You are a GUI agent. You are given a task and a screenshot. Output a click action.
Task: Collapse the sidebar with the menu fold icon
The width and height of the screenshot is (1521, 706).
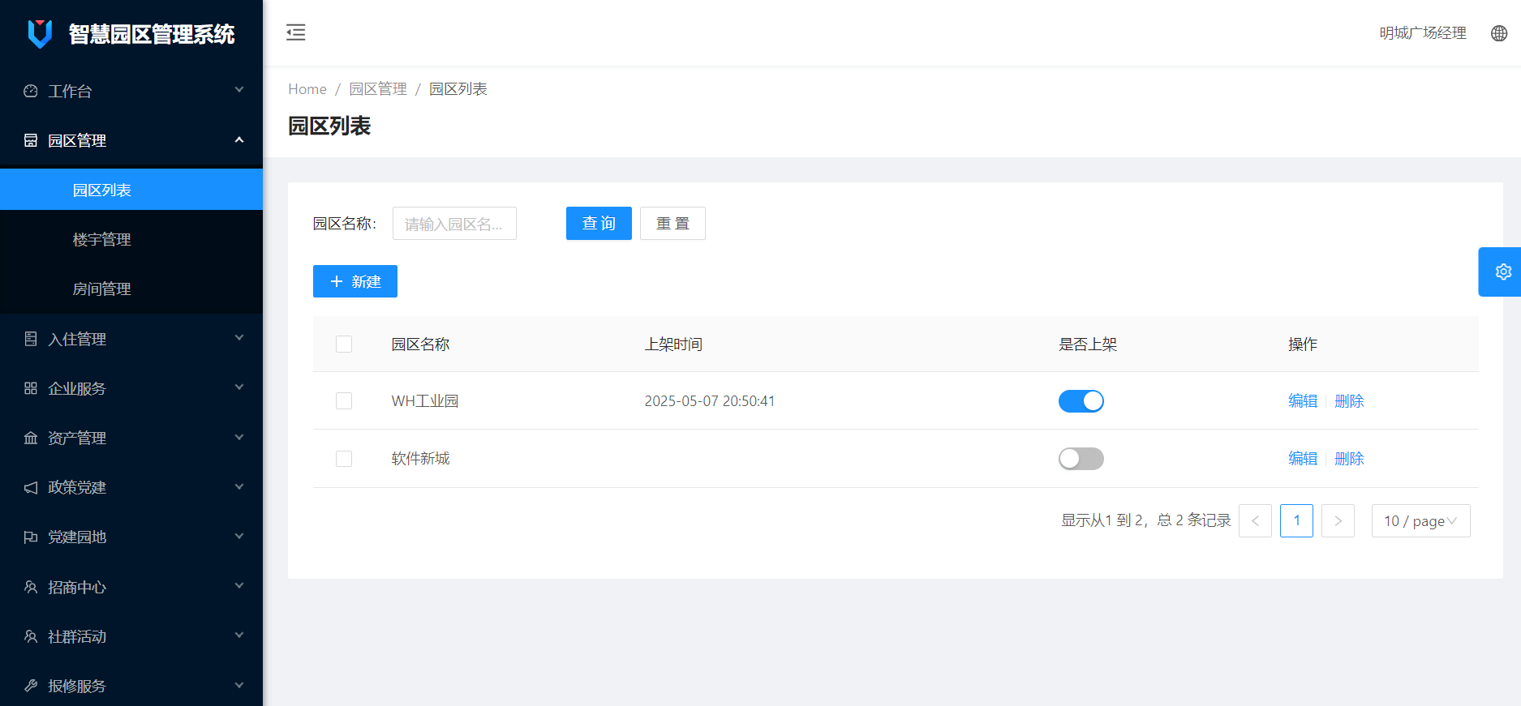(296, 32)
